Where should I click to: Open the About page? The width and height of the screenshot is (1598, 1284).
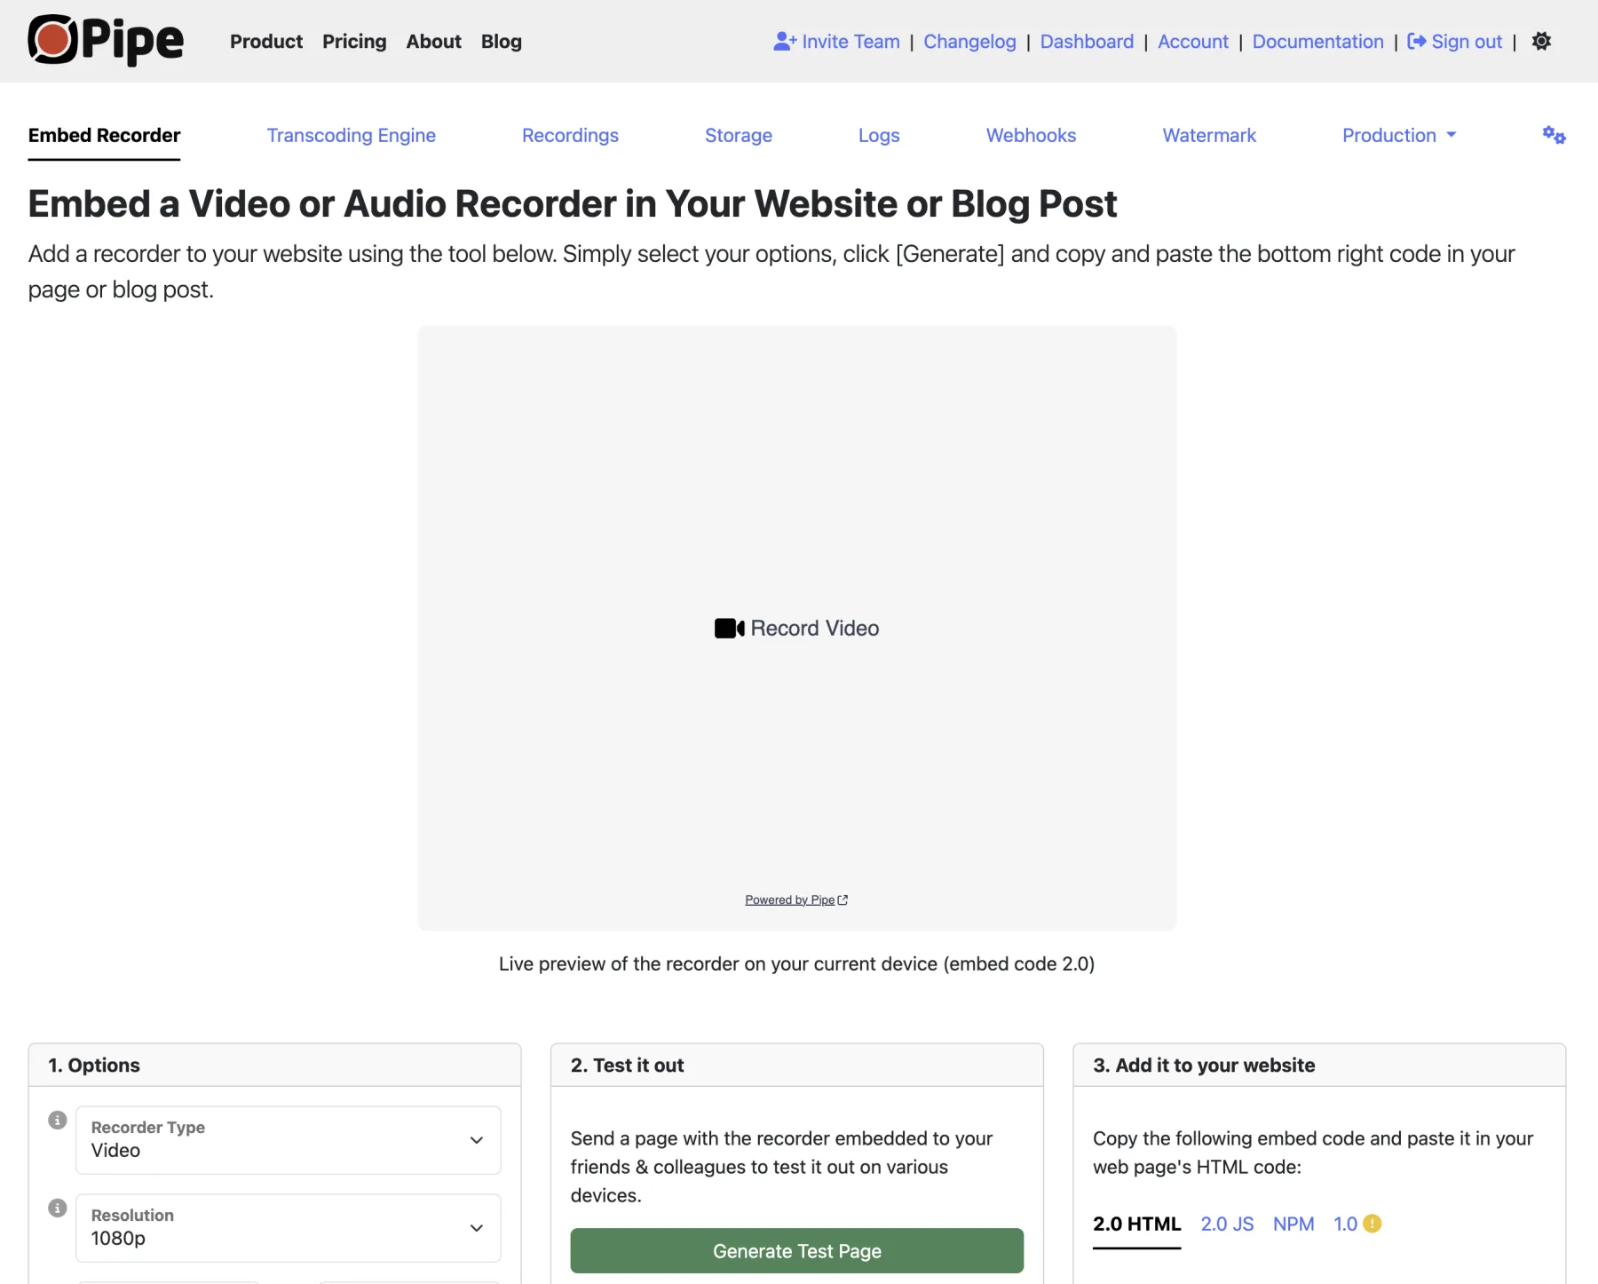tap(433, 42)
